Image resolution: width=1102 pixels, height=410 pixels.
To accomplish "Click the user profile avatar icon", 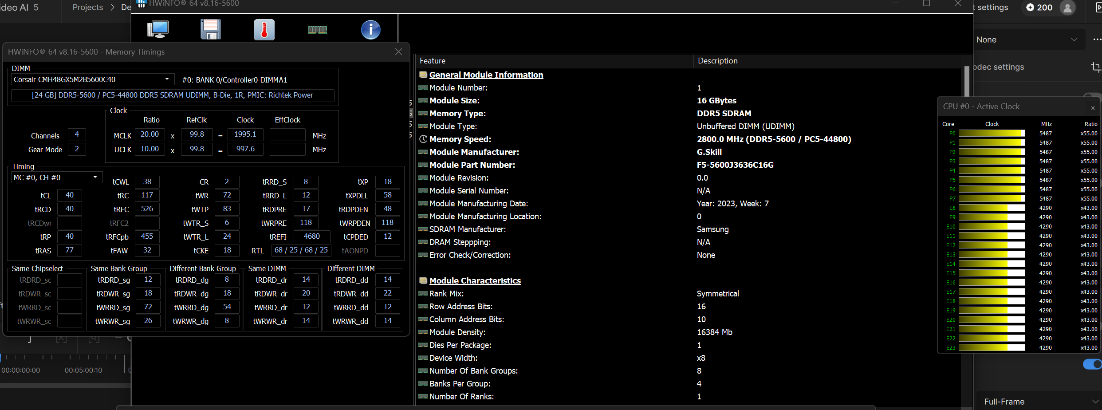I will 1067,8.
